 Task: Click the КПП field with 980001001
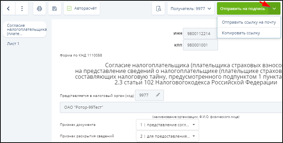coord(200,45)
